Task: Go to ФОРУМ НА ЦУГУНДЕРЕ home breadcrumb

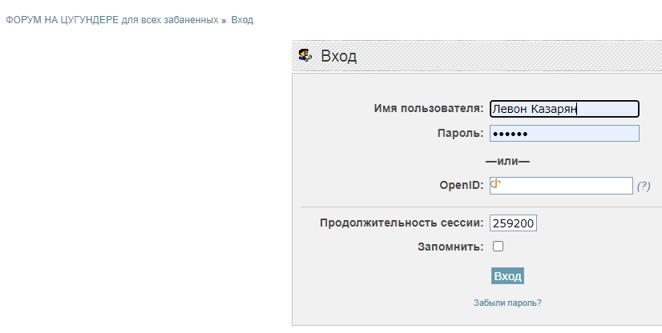Action: 112,20
